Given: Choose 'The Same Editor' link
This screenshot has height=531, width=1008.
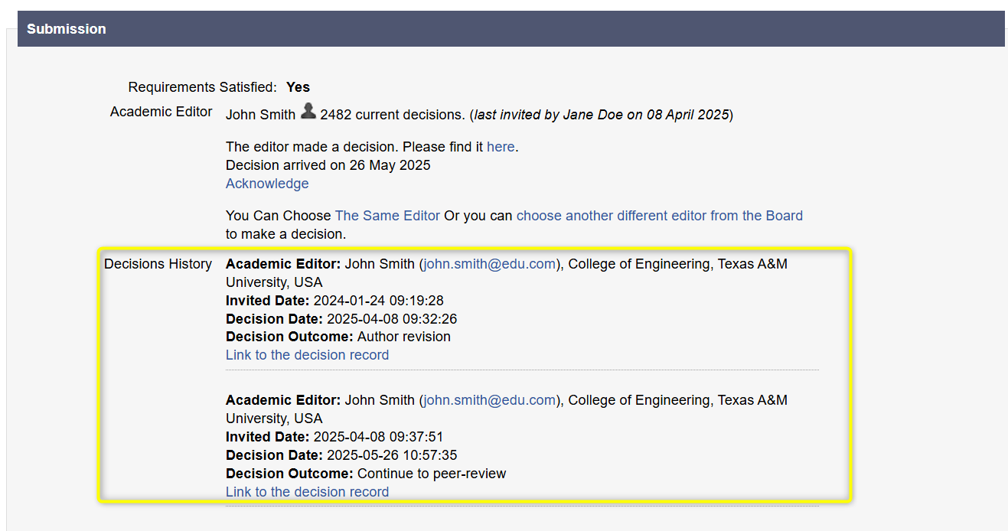Looking at the screenshot, I should click(x=387, y=216).
